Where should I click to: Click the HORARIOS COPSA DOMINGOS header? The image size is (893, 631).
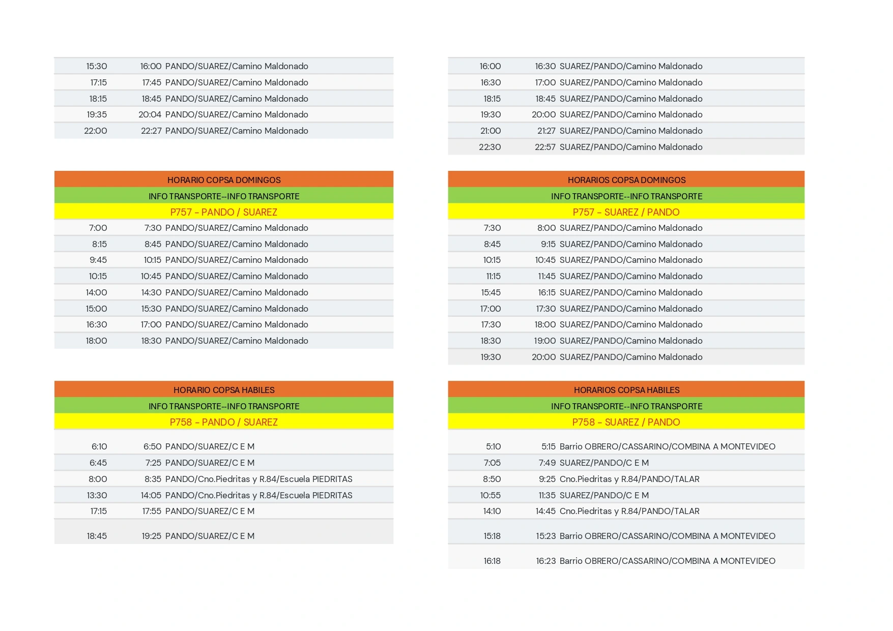click(626, 179)
